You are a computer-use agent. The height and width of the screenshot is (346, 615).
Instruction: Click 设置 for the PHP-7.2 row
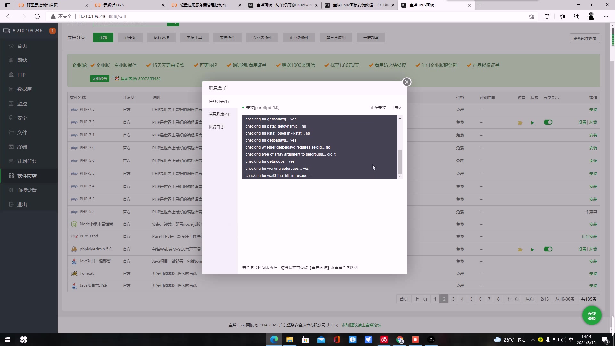click(582, 122)
